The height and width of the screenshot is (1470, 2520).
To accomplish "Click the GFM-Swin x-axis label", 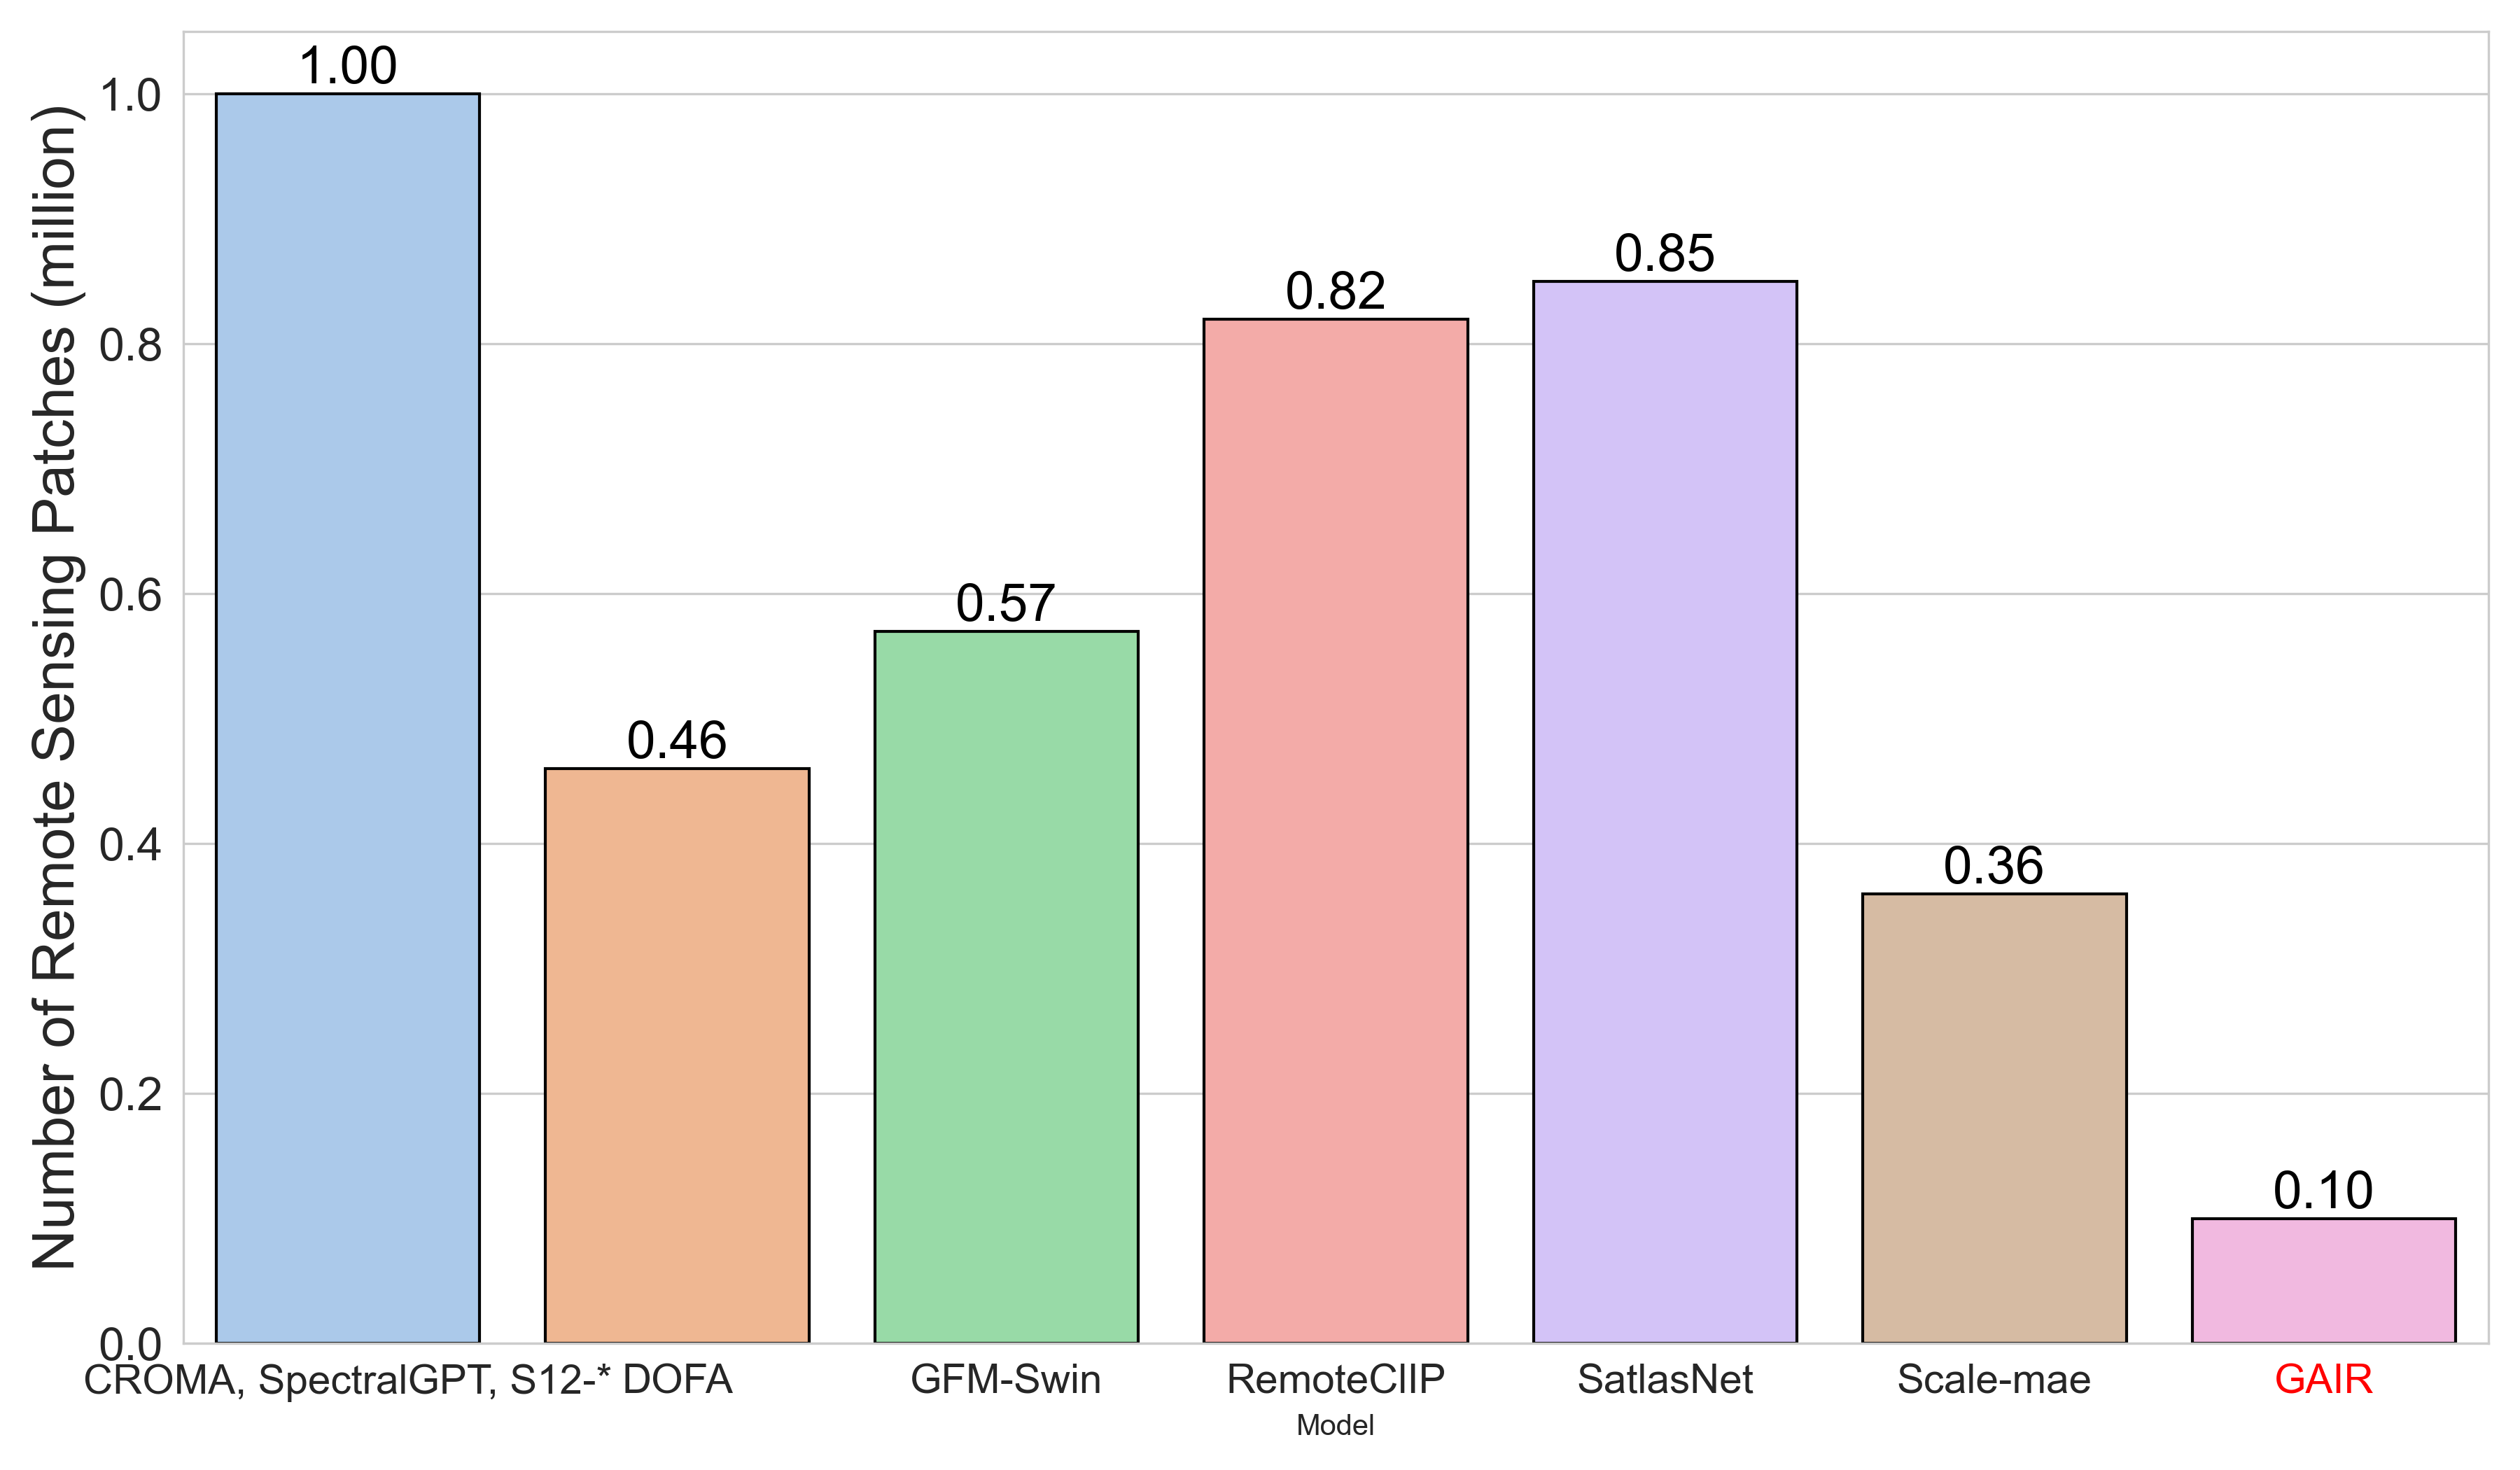I will (1005, 1379).
